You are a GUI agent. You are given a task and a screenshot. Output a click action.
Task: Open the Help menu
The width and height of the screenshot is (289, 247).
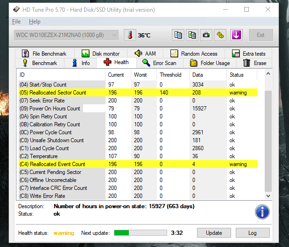click(35, 22)
